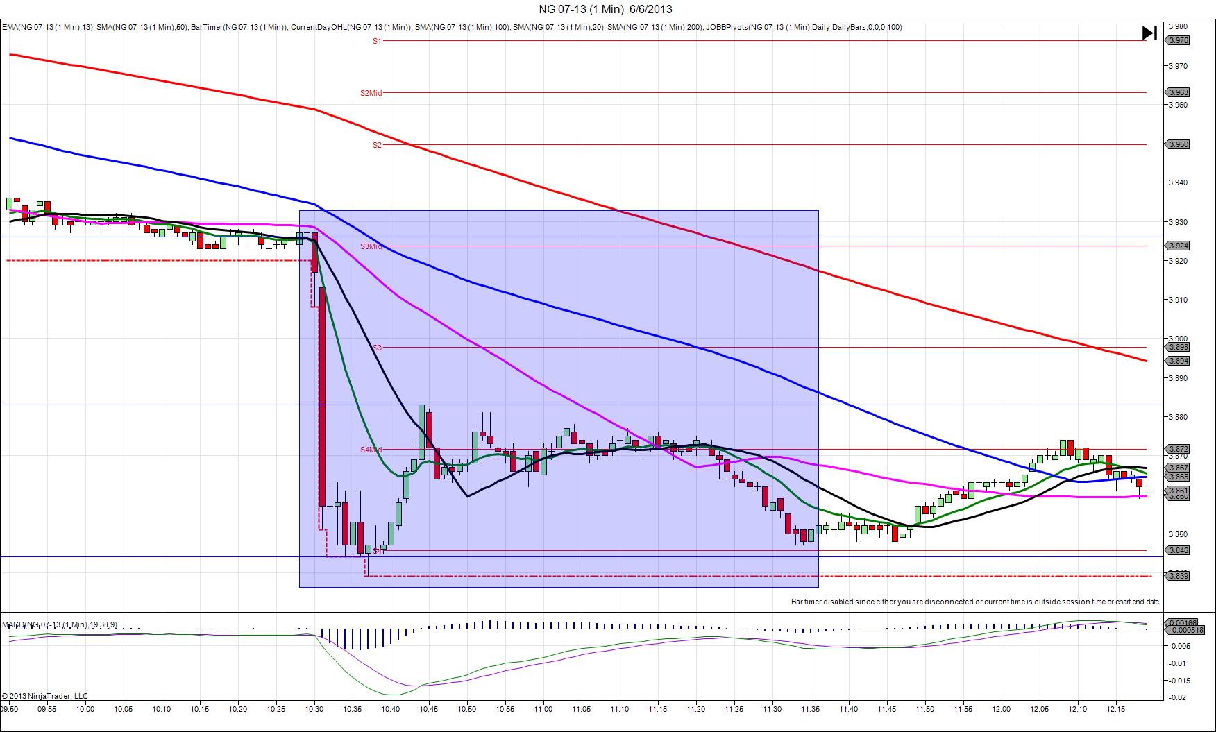Click the 10:15 time axis label

pos(200,709)
